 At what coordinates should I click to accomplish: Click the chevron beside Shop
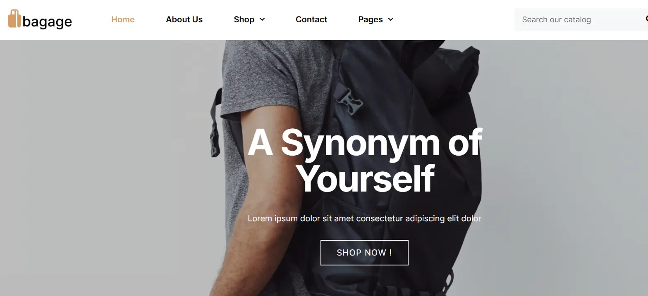[x=262, y=19]
